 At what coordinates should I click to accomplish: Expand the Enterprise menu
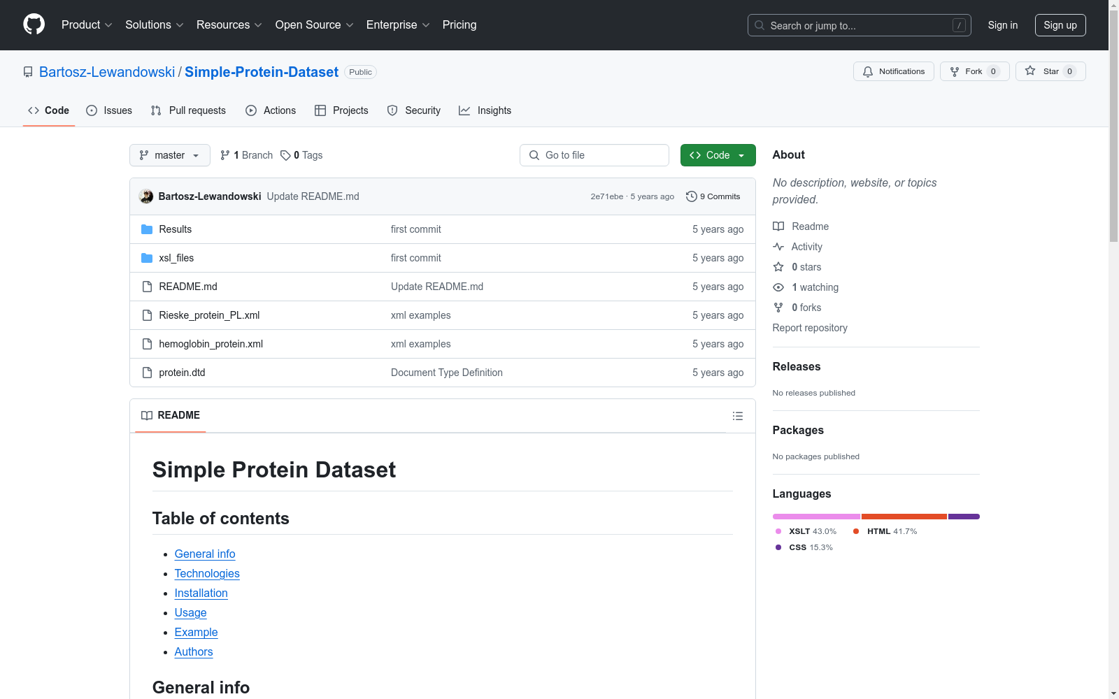(398, 24)
